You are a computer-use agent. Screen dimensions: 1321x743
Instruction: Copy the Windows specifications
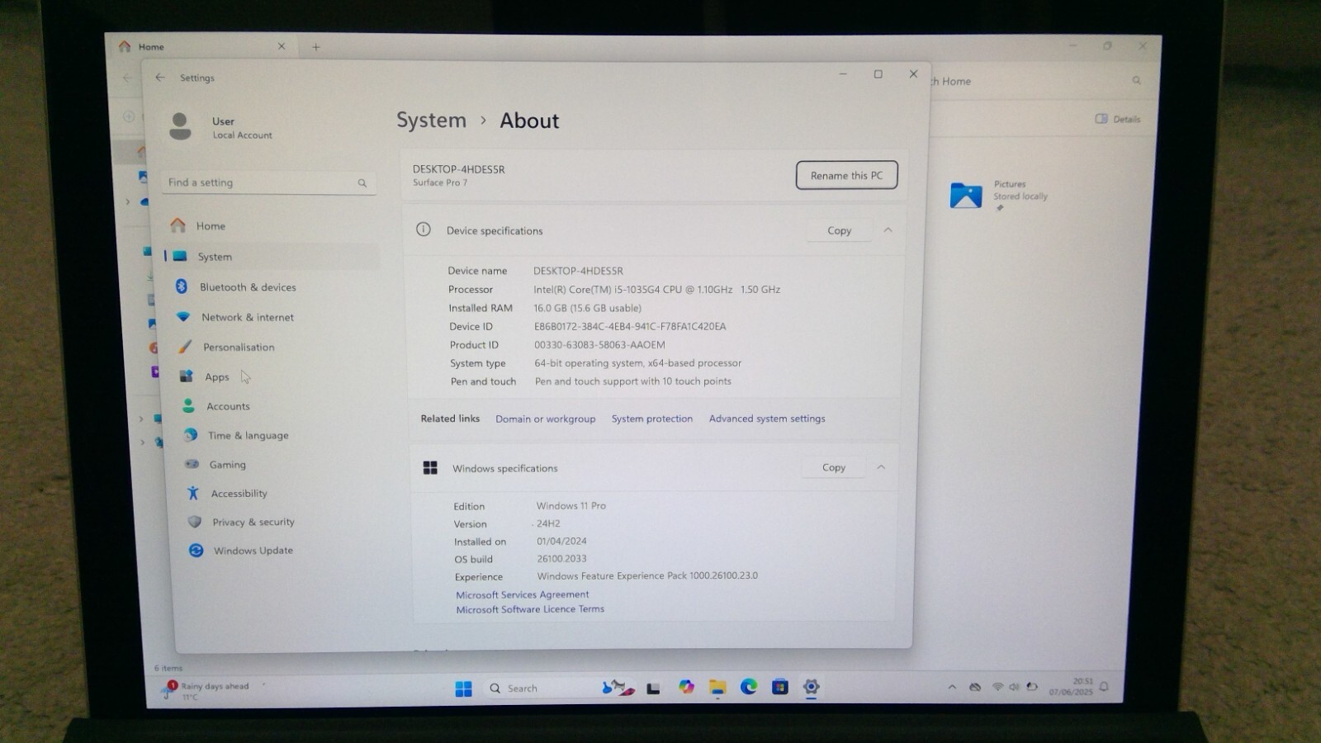(x=834, y=467)
